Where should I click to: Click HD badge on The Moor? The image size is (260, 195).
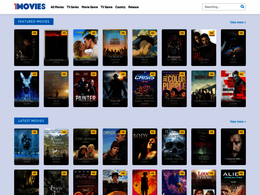click(x=212, y=132)
